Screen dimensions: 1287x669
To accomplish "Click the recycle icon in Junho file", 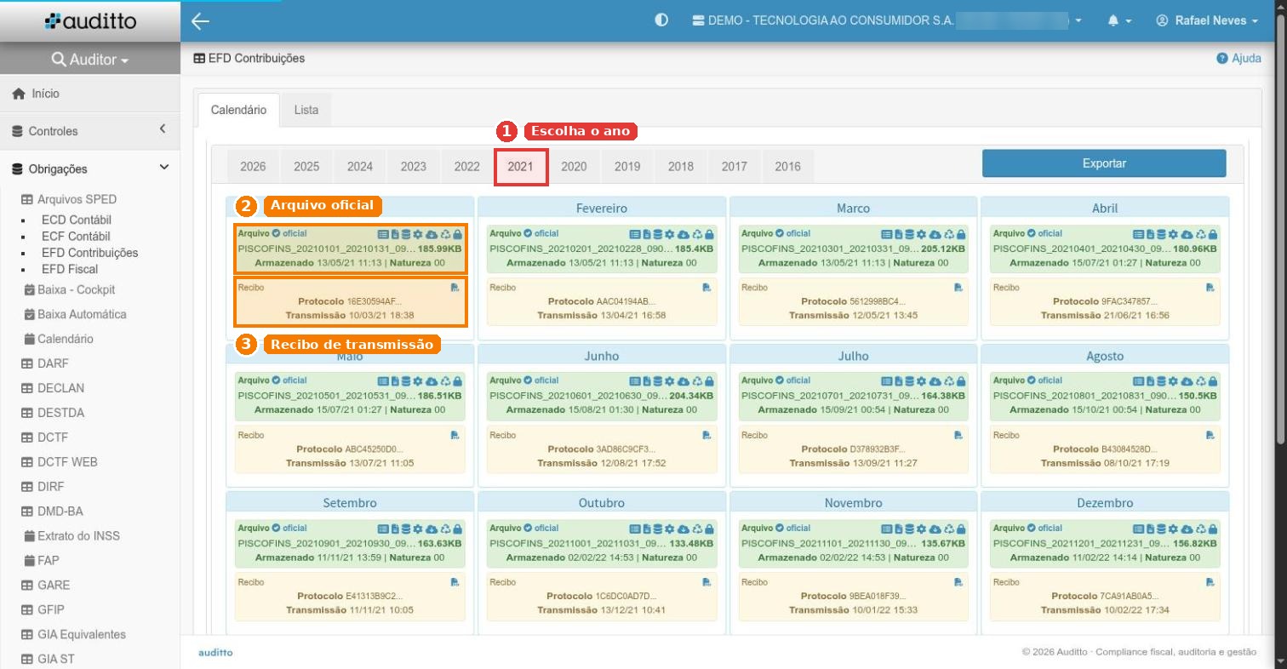I will click(697, 380).
